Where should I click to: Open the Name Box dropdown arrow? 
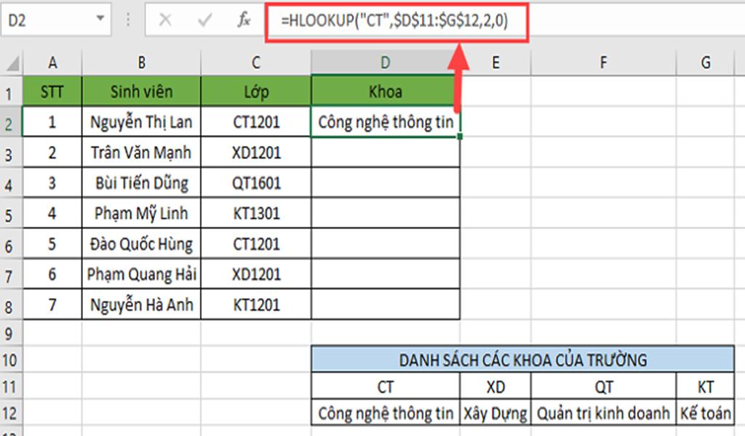click(100, 18)
